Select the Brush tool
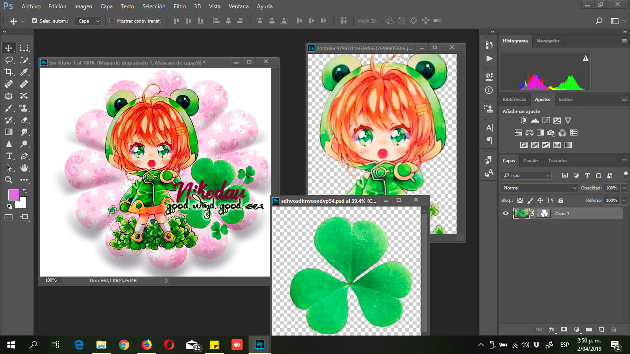Screen dimensions: 630x354 [9, 108]
